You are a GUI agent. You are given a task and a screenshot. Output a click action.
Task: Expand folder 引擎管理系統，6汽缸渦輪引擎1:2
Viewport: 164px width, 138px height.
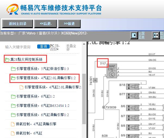tap(43, 115)
